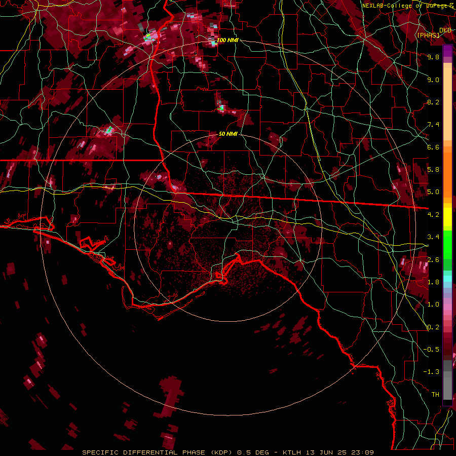Click the 7.4 scale label
The image size is (456, 456).
(433, 125)
